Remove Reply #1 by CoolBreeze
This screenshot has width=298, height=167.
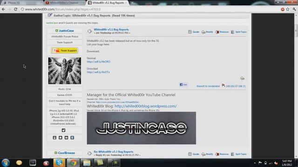point(222,154)
